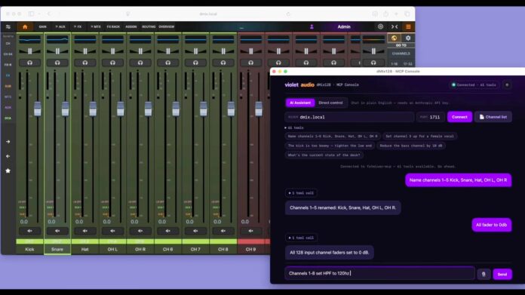
Task: Select the Snare channel name label
Action: (x=57, y=250)
